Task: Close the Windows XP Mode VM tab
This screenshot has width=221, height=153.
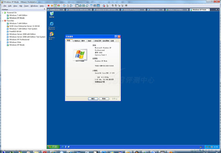Action: click(209, 10)
